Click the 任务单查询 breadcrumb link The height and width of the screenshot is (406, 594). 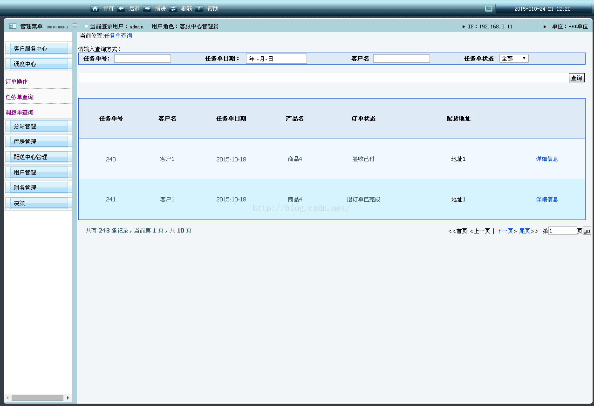click(x=118, y=36)
